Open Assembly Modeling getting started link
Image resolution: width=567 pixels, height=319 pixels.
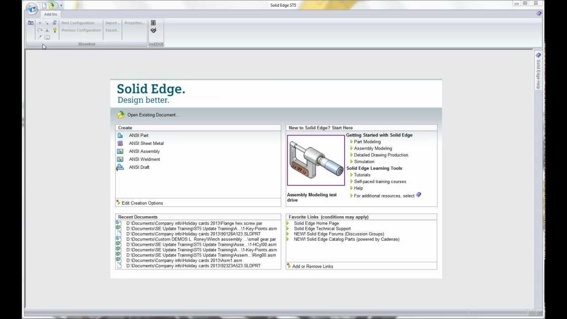pos(373,148)
